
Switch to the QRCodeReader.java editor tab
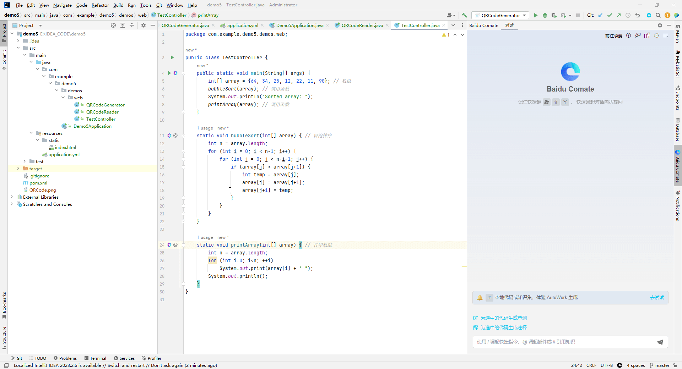(x=362, y=25)
